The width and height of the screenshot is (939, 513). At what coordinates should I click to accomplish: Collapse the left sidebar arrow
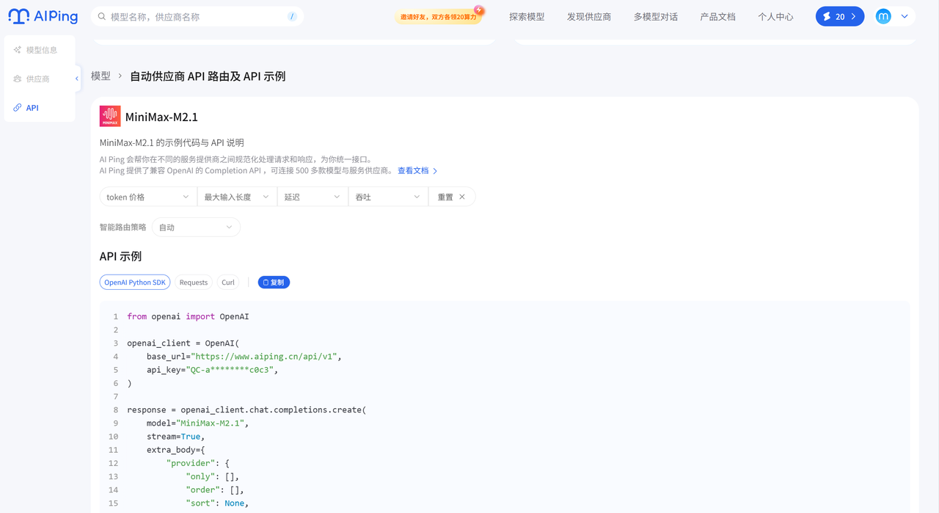[77, 79]
